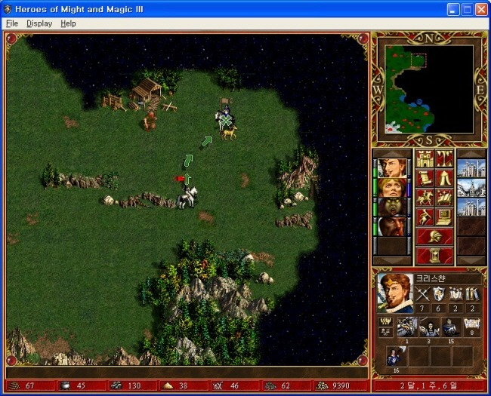Click the sulfur resource showing 38
Screen dimensions: 491x396
point(183,385)
